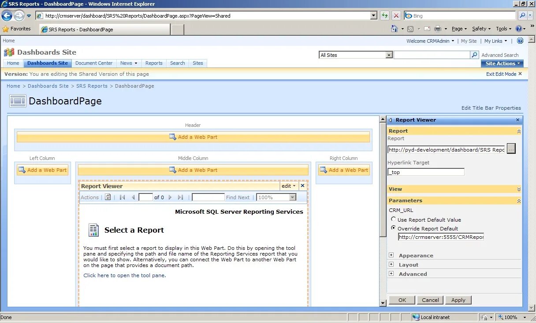536x323 pixels.
Task: Click the Apply button
Action: pyautogui.click(x=458, y=300)
